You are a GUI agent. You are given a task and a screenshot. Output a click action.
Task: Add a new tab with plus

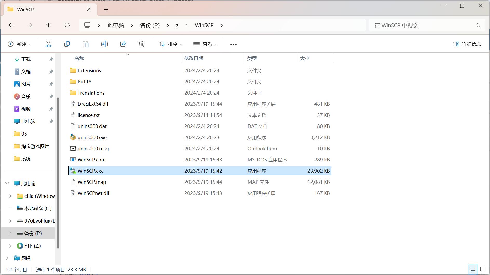106,10
